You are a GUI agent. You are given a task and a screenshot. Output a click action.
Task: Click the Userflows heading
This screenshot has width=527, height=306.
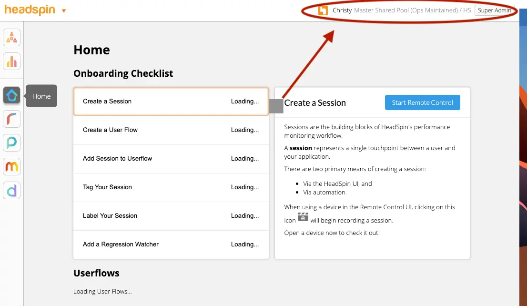[x=96, y=273]
